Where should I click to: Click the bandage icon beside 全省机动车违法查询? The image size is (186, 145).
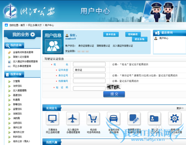click(9, 52)
